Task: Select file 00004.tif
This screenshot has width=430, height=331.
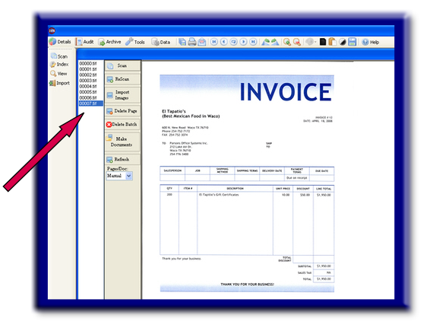Action: tap(88, 86)
